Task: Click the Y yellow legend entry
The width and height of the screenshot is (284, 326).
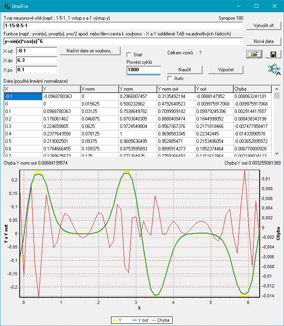Action: (117, 320)
